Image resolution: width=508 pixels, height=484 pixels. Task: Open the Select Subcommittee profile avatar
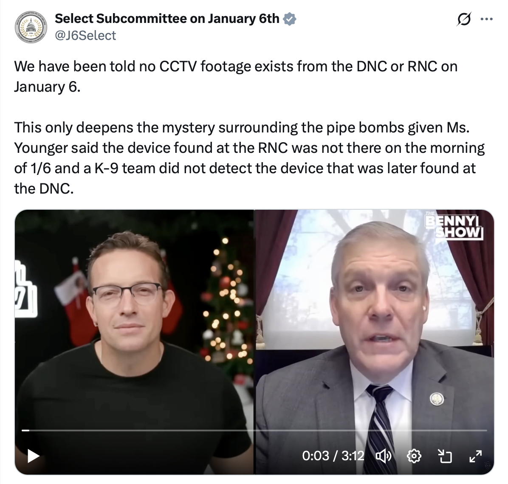[x=31, y=27]
